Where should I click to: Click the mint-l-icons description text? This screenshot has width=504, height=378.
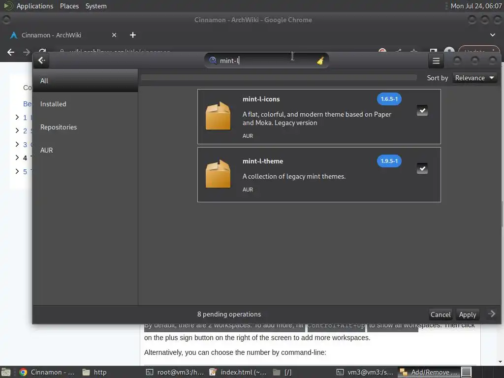tap(316, 118)
